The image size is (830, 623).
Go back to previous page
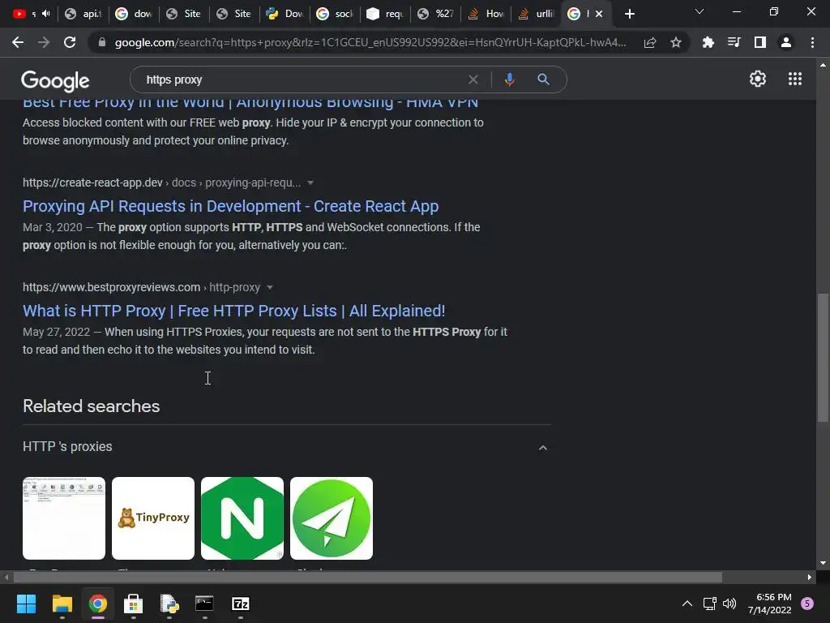[18, 42]
